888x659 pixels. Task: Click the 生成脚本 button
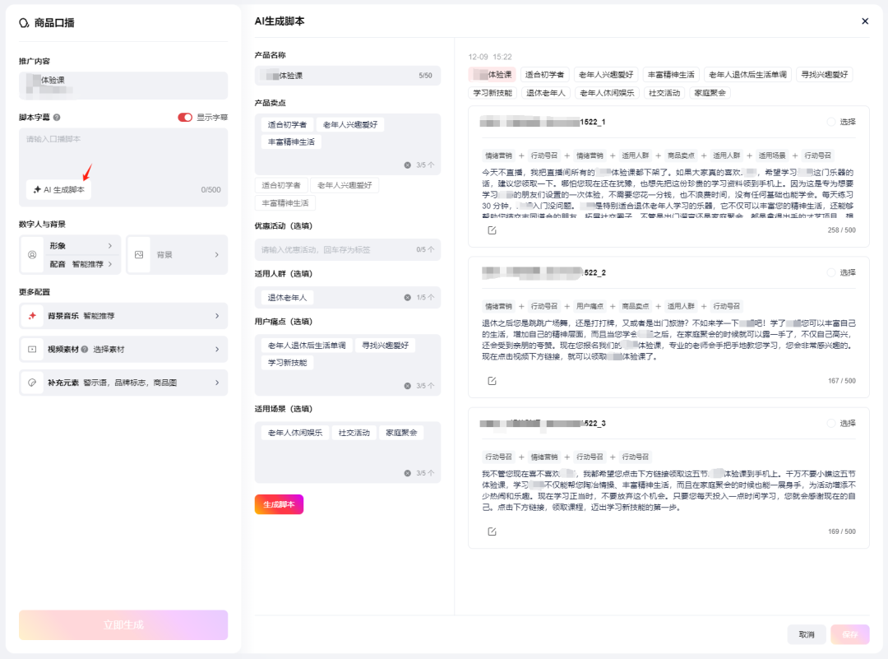coord(280,504)
